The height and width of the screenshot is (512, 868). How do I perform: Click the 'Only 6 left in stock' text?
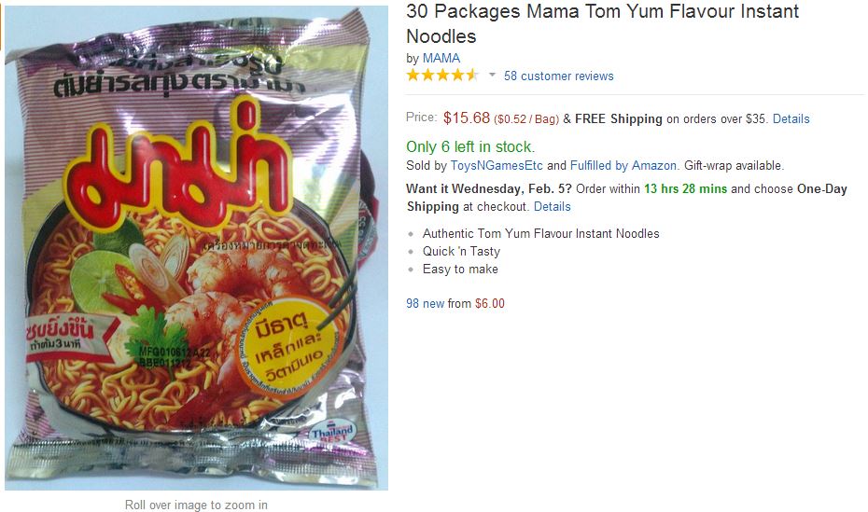coord(470,147)
